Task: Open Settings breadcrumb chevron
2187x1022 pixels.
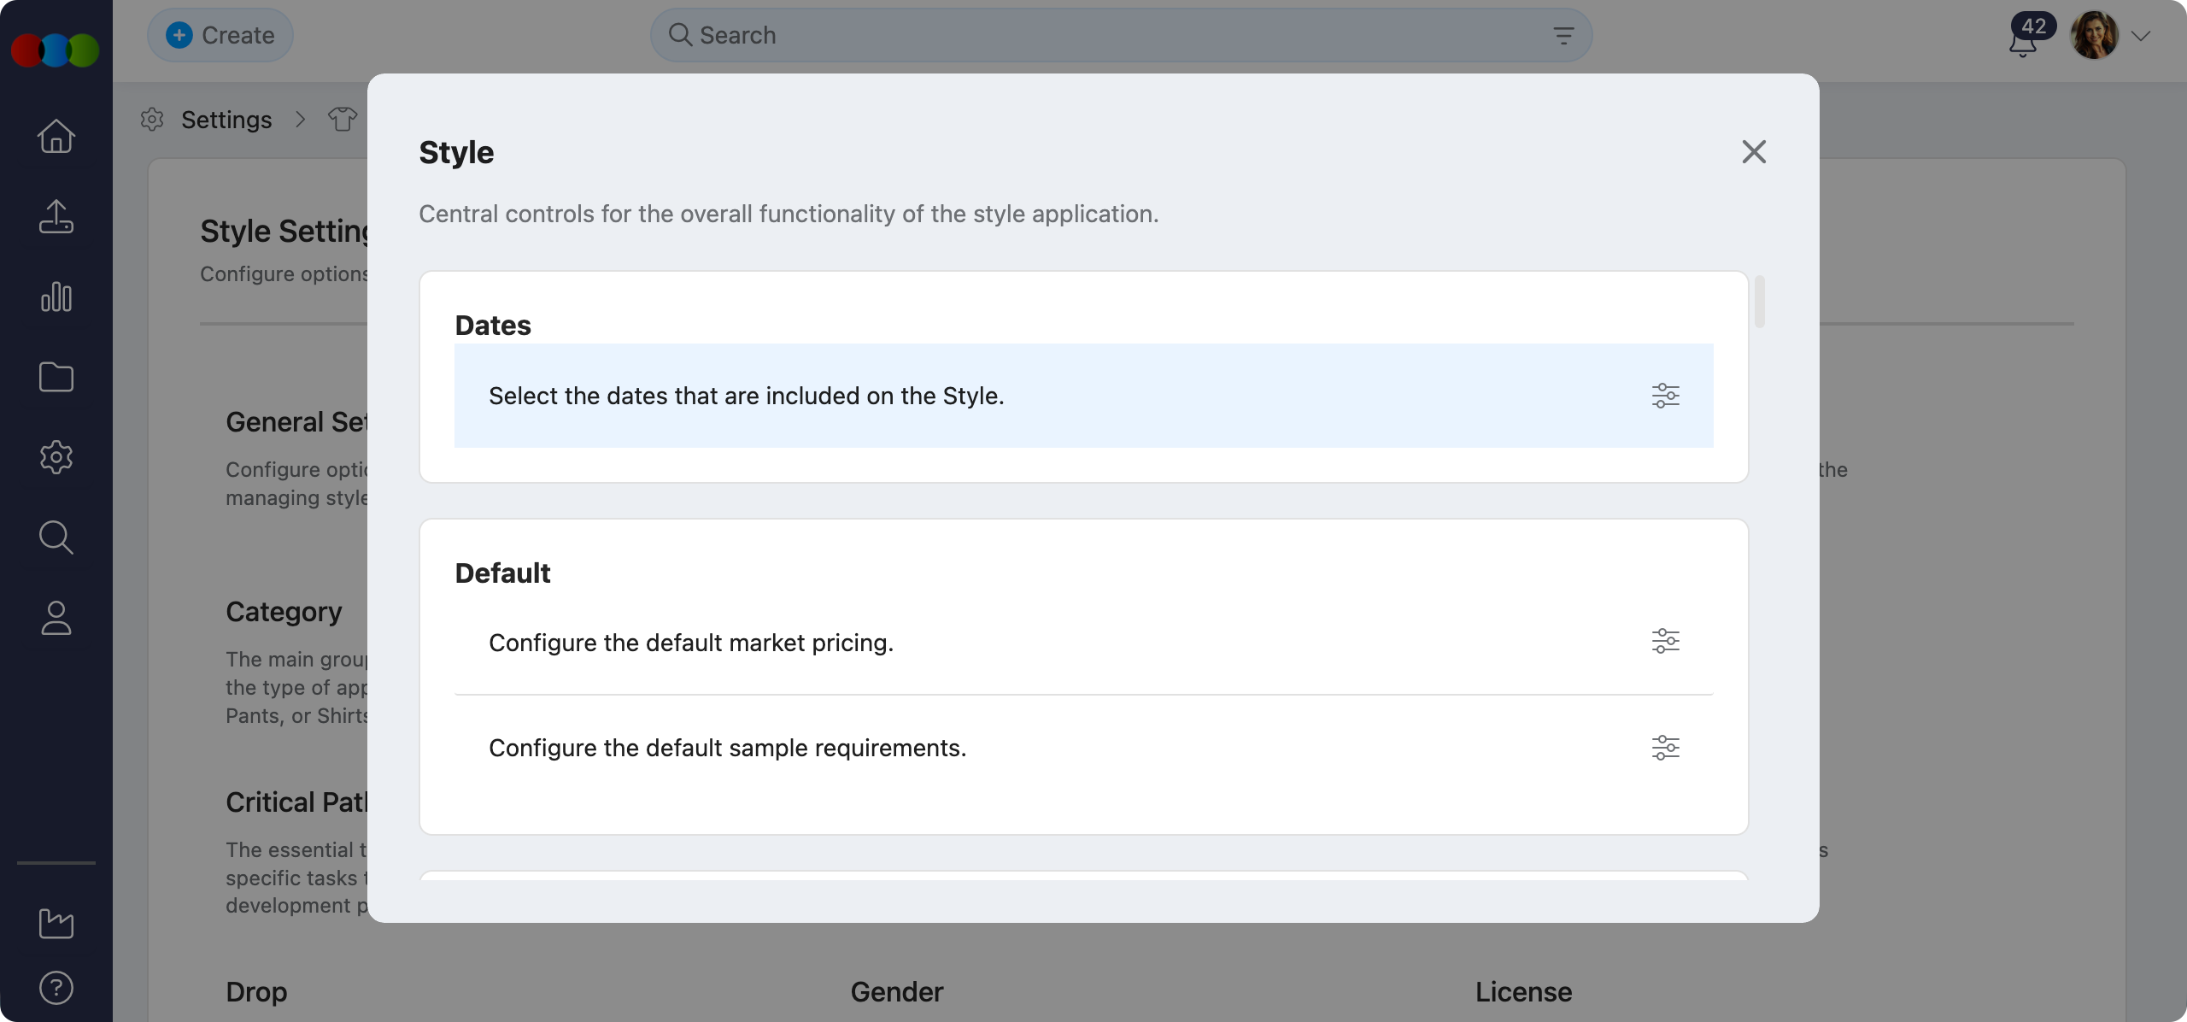Action: click(x=300, y=120)
